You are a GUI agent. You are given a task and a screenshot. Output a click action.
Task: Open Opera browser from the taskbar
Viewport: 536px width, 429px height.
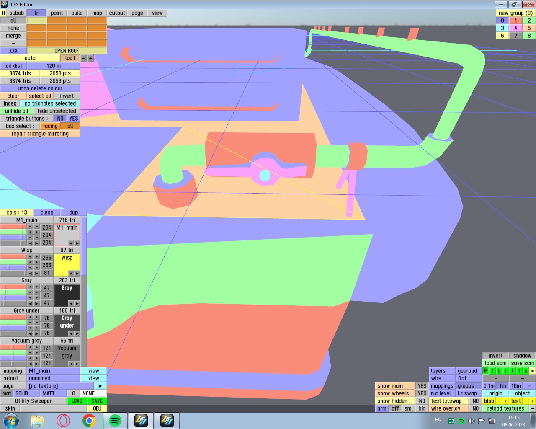tap(63, 421)
